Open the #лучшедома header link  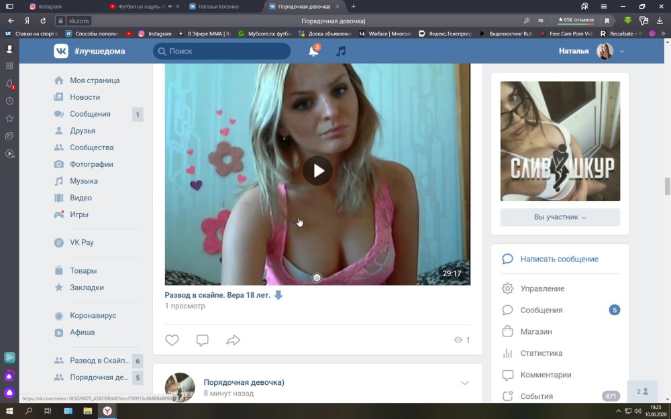100,52
